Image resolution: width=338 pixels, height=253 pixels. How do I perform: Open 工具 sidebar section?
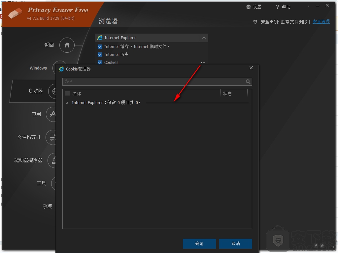tap(41, 183)
